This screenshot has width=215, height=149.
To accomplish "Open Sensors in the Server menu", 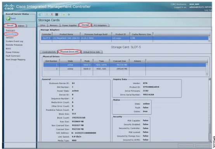I will 10,38.
